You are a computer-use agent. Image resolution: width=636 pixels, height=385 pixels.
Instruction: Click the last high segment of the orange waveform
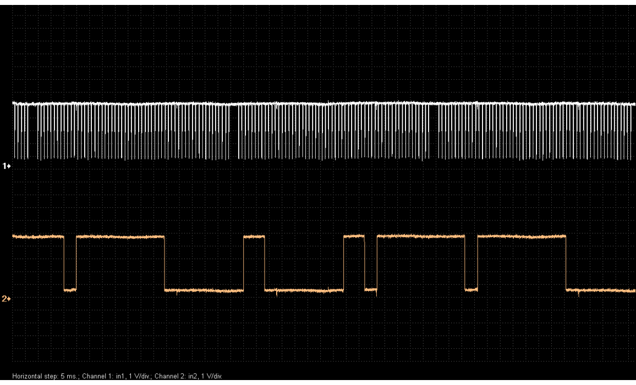tap(522, 237)
